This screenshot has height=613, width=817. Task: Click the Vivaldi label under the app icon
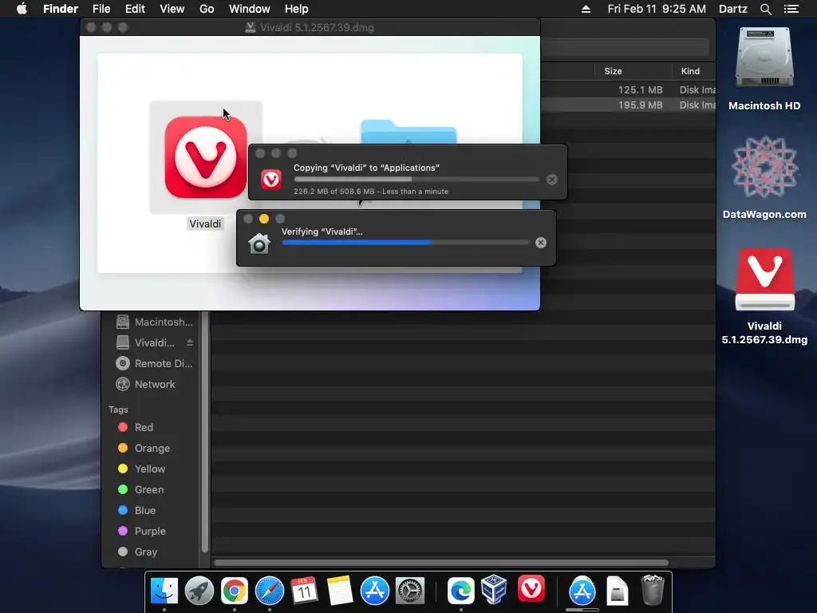click(x=205, y=223)
